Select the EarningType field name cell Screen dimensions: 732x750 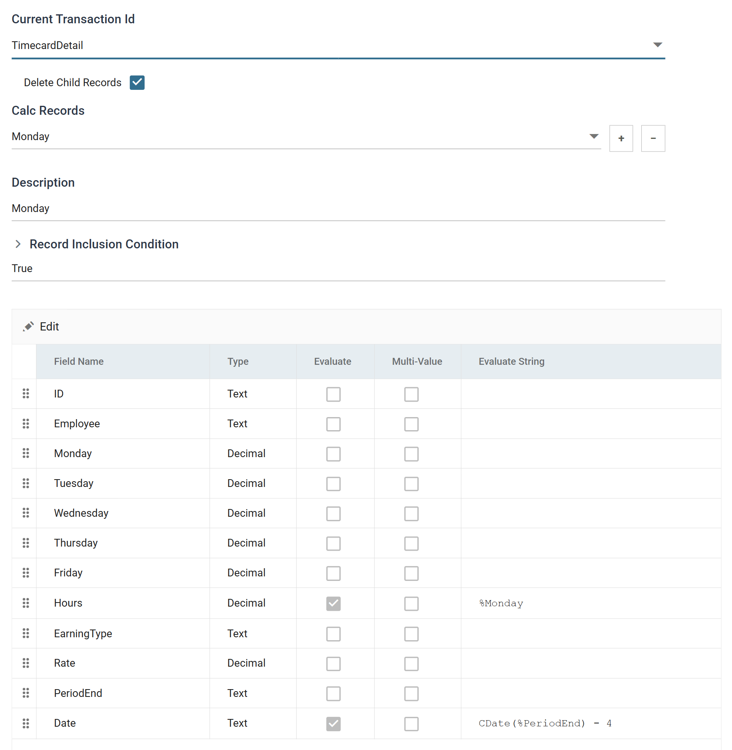tap(123, 634)
